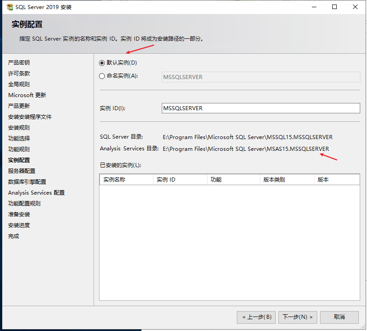Open 产品密钥 step in sidebar
The image size is (367, 331).
point(19,63)
